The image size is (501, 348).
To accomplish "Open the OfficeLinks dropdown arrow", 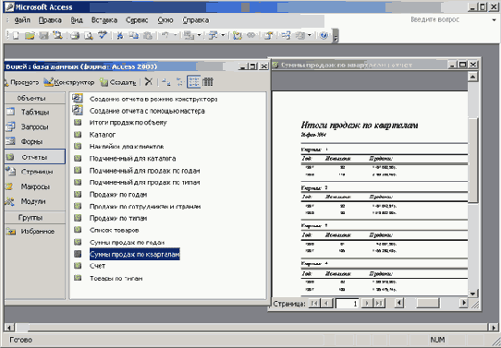I will pos(199,36).
